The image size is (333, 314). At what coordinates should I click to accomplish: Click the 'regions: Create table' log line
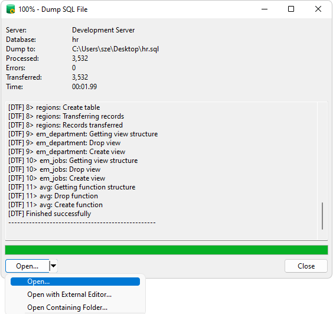(x=54, y=107)
